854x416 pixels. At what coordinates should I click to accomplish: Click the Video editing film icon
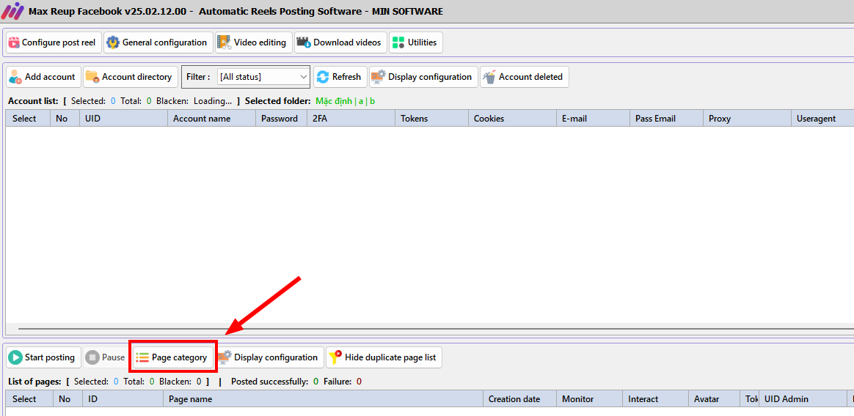(224, 42)
